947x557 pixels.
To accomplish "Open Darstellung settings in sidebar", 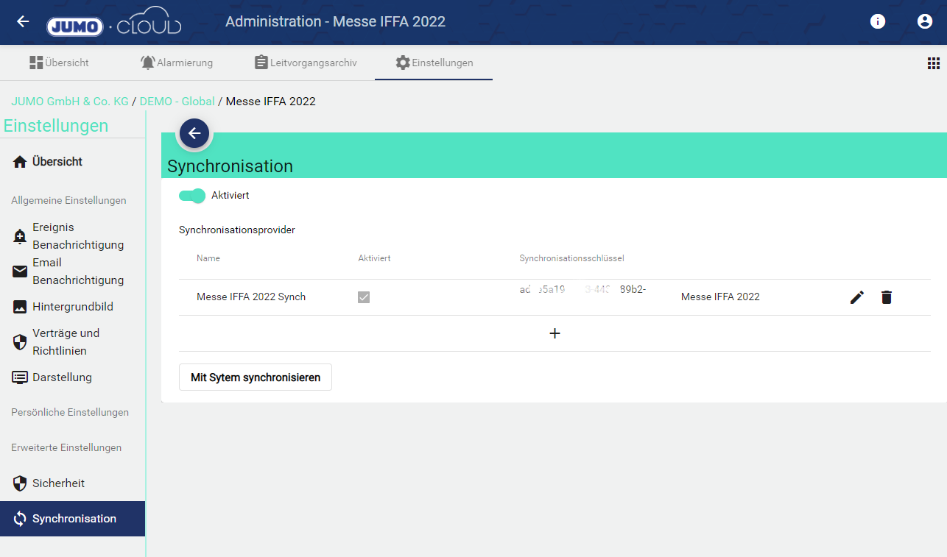I will tap(62, 377).
